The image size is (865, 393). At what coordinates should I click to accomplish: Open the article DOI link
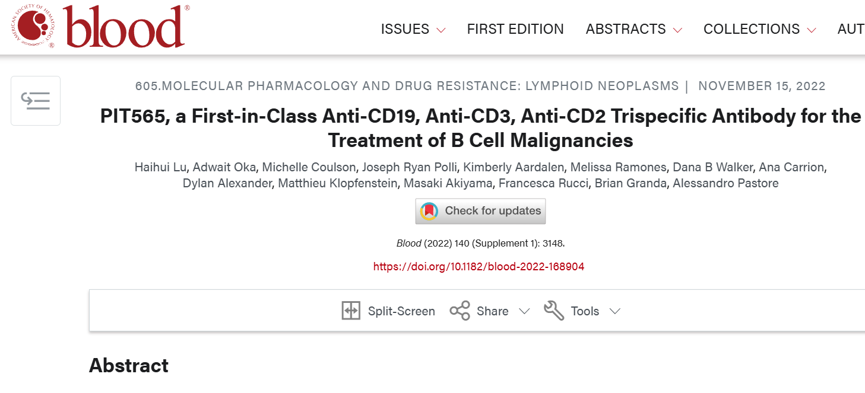coord(479,267)
